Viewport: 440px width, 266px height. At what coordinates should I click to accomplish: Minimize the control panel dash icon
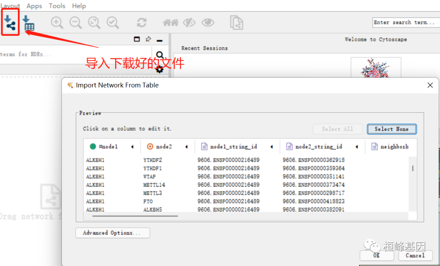159,41
